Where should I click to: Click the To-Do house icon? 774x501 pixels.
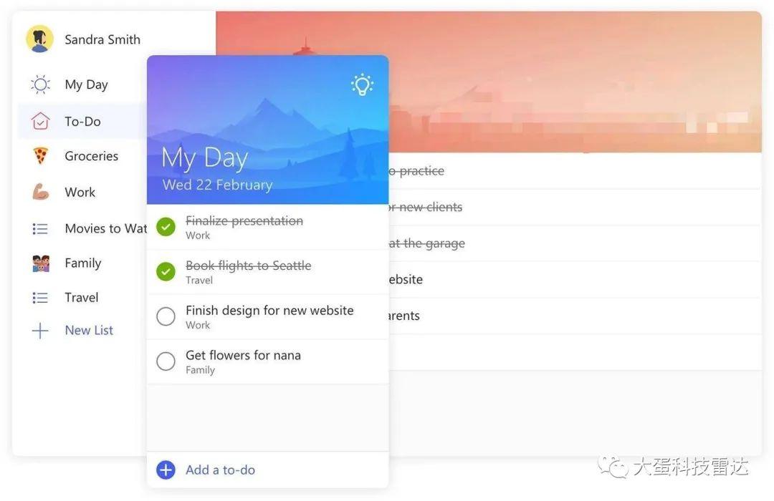(40, 121)
